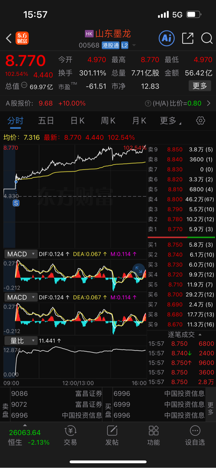Switch to 周K tab
Screen dimensions: 216x468
coord(108,121)
